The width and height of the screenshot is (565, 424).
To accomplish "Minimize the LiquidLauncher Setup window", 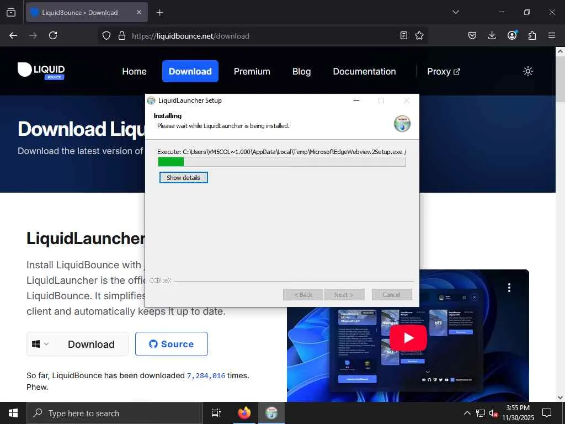I will click(x=356, y=100).
